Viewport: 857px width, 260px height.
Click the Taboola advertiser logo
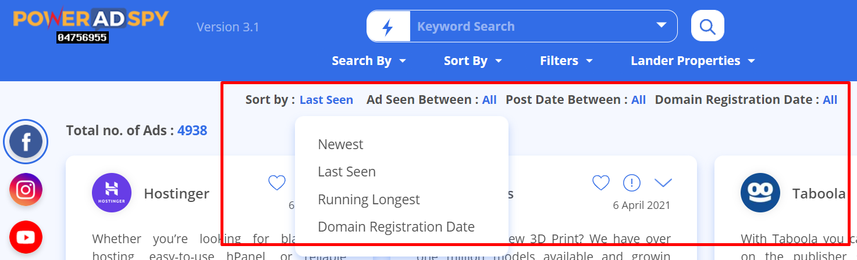(x=760, y=193)
